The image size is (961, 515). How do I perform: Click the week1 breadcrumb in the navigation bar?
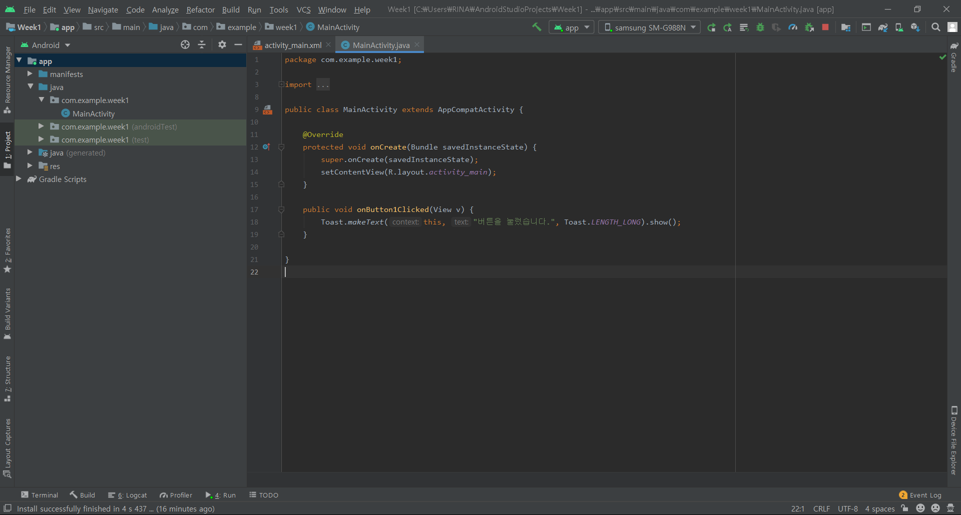point(281,27)
